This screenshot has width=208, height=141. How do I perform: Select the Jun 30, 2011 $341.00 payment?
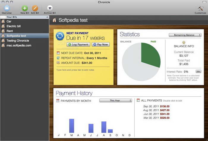point(156,114)
